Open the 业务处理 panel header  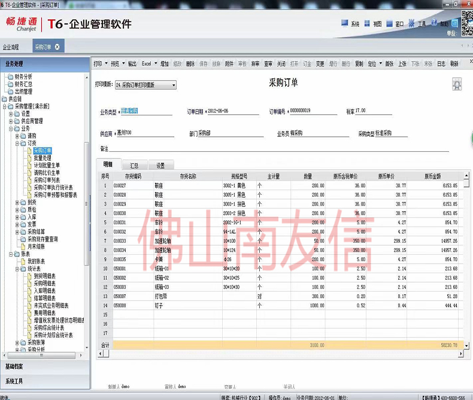click(x=45, y=64)
